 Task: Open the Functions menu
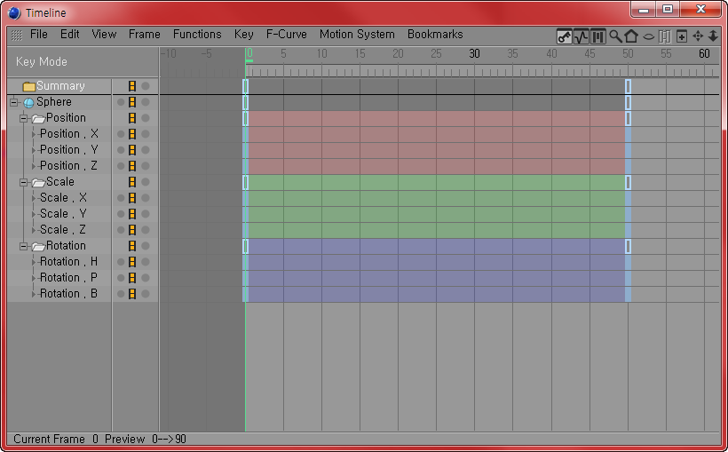(x=197, y=35)
